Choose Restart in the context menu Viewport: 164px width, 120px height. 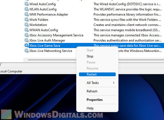(97, 74)
